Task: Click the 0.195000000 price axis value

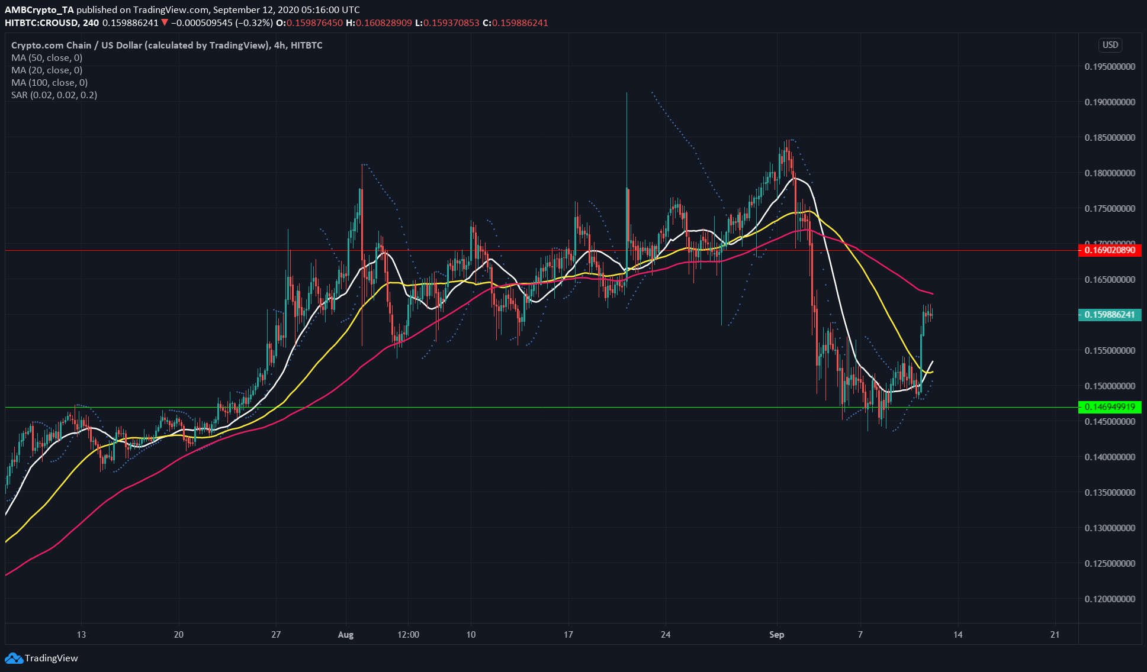Action: (x=1110, y=67)
